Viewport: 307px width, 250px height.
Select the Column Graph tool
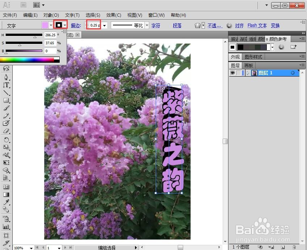pos(6,228)
